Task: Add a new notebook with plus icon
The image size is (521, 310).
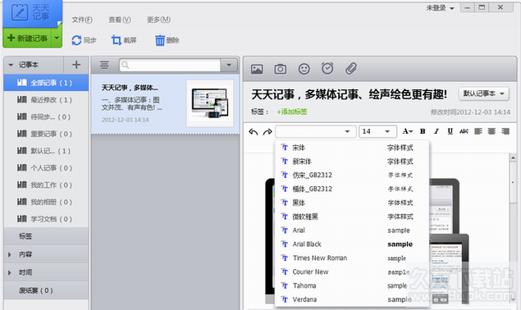Action: coord(76,65)
